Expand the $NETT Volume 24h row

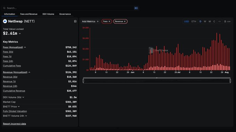(26, 116)
